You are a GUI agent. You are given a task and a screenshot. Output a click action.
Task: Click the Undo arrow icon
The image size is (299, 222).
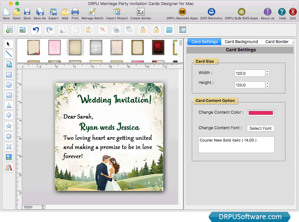coord(36,30)
